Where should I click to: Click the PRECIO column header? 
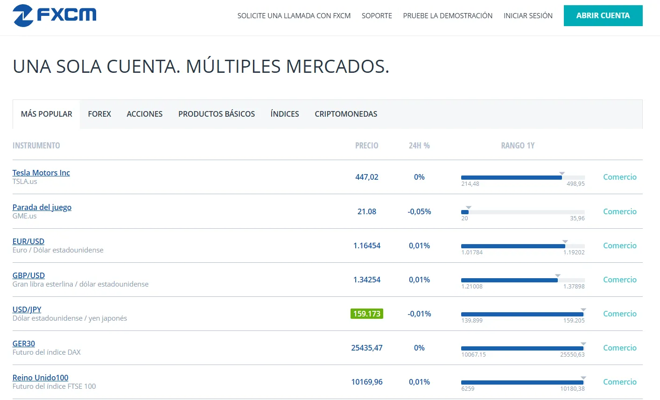pyautogui.click(x=367, y=146)
